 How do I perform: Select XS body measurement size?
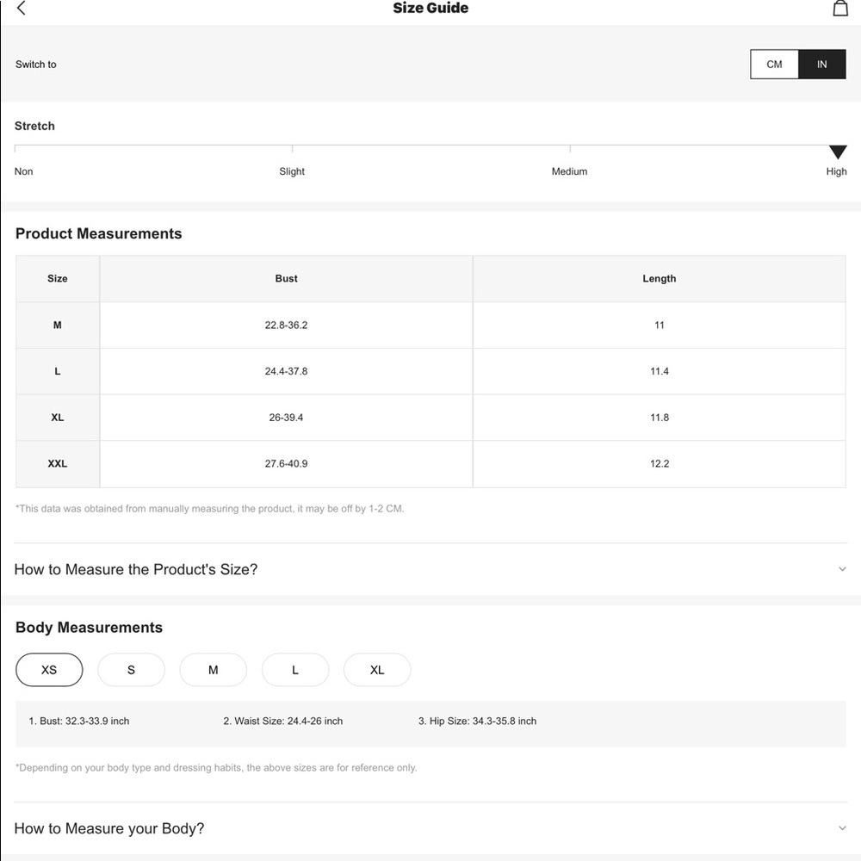tap(49, 670)
